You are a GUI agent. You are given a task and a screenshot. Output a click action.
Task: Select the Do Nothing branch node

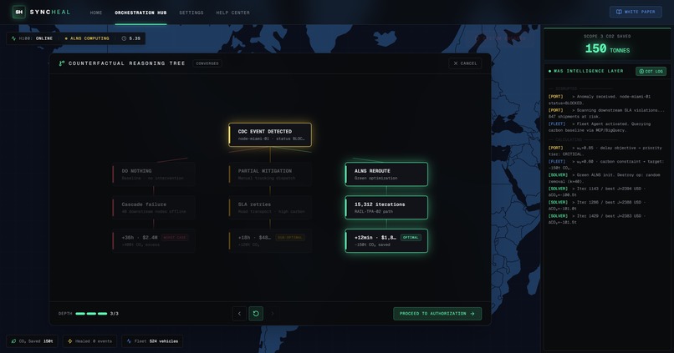tap(154, 174)
